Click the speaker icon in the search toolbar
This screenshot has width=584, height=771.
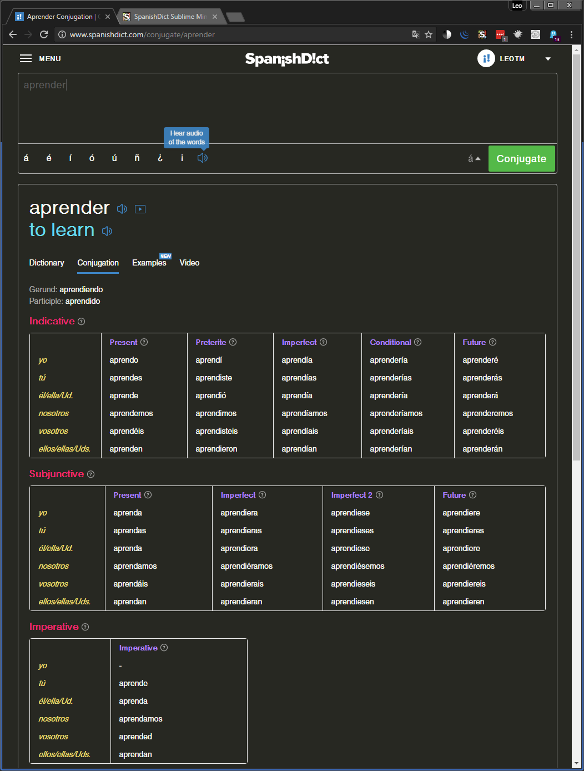tap(202, 158)
